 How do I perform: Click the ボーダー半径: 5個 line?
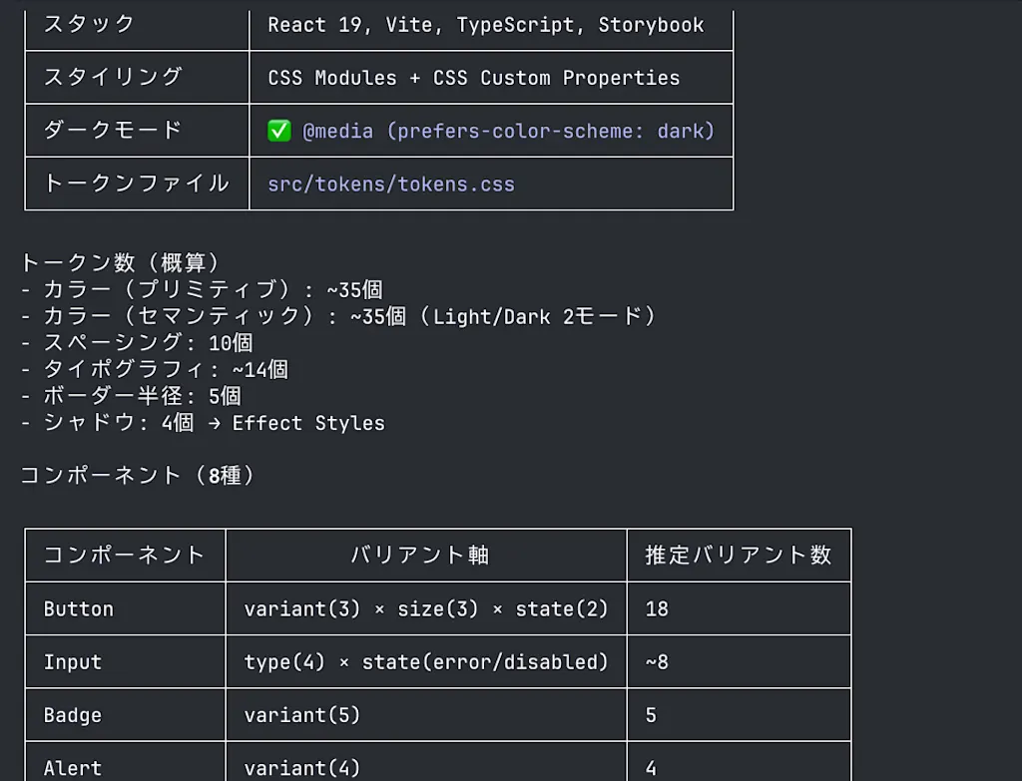(x=131, y=396)
